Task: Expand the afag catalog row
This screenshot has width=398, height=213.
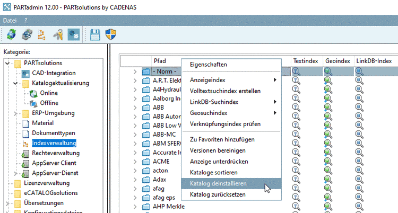Action: pos(135,189)
